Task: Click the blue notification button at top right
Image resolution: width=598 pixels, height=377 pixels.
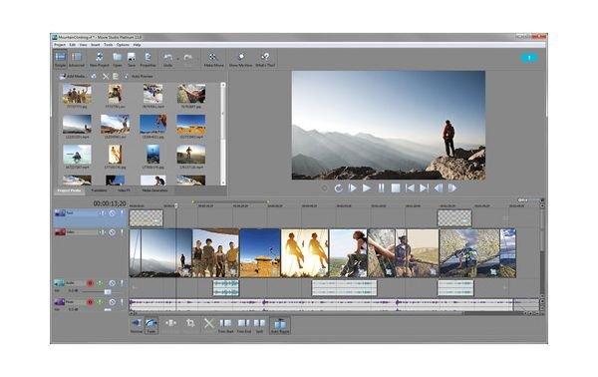Action: point(529,58)
